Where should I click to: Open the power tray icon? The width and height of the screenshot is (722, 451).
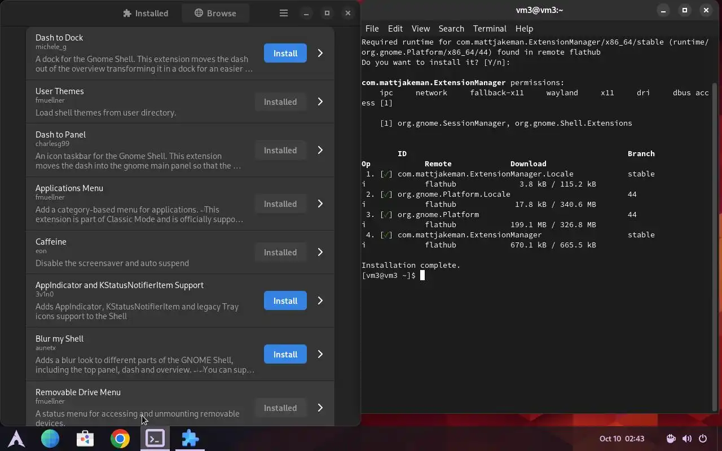click(703, 439)
